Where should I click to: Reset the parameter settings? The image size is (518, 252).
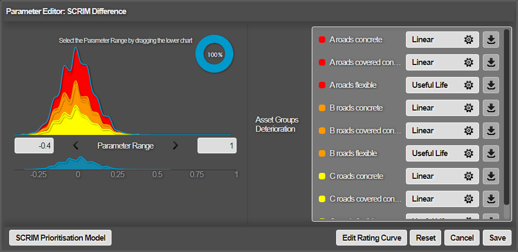[x=425, y=237]
